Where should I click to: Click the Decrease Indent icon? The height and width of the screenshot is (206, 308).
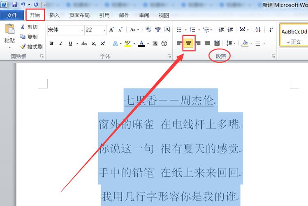(x=221, y=30)
